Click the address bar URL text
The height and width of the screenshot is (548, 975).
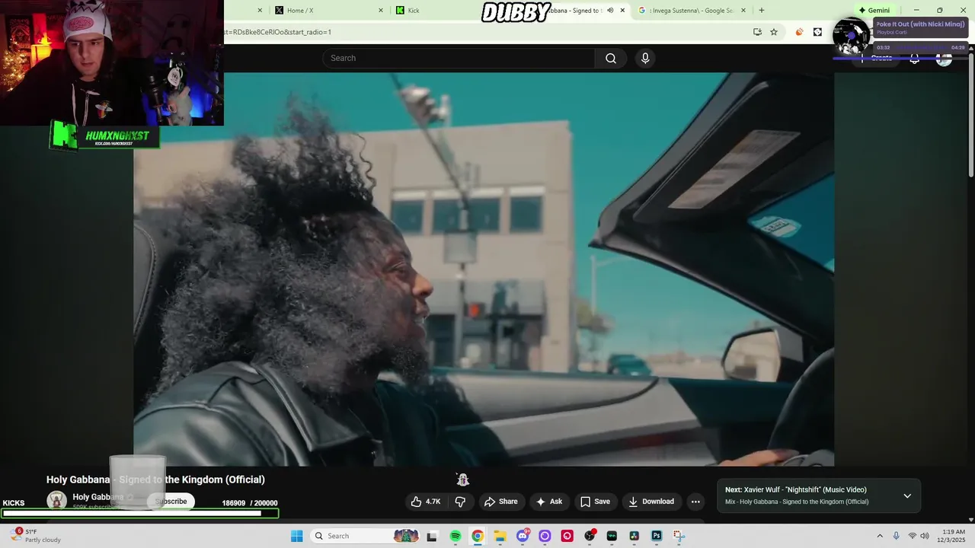coord(278,32)
